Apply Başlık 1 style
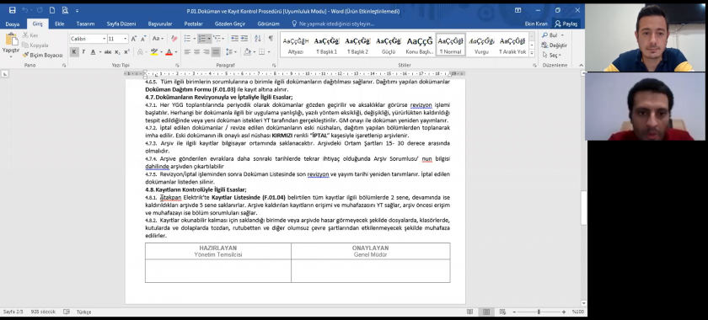708x320 pixels. click(326, 45)
